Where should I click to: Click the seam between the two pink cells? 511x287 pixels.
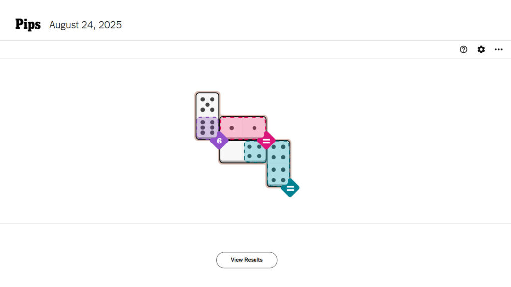[243, 128]
